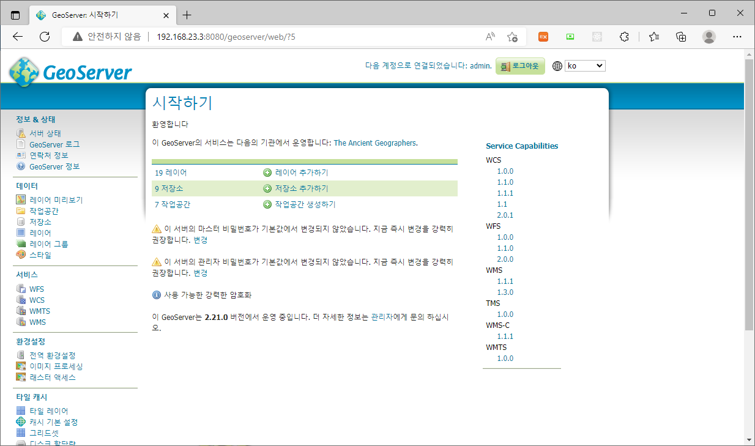Click the GeoServer 정보 globe icon

(x=21, y=166)
